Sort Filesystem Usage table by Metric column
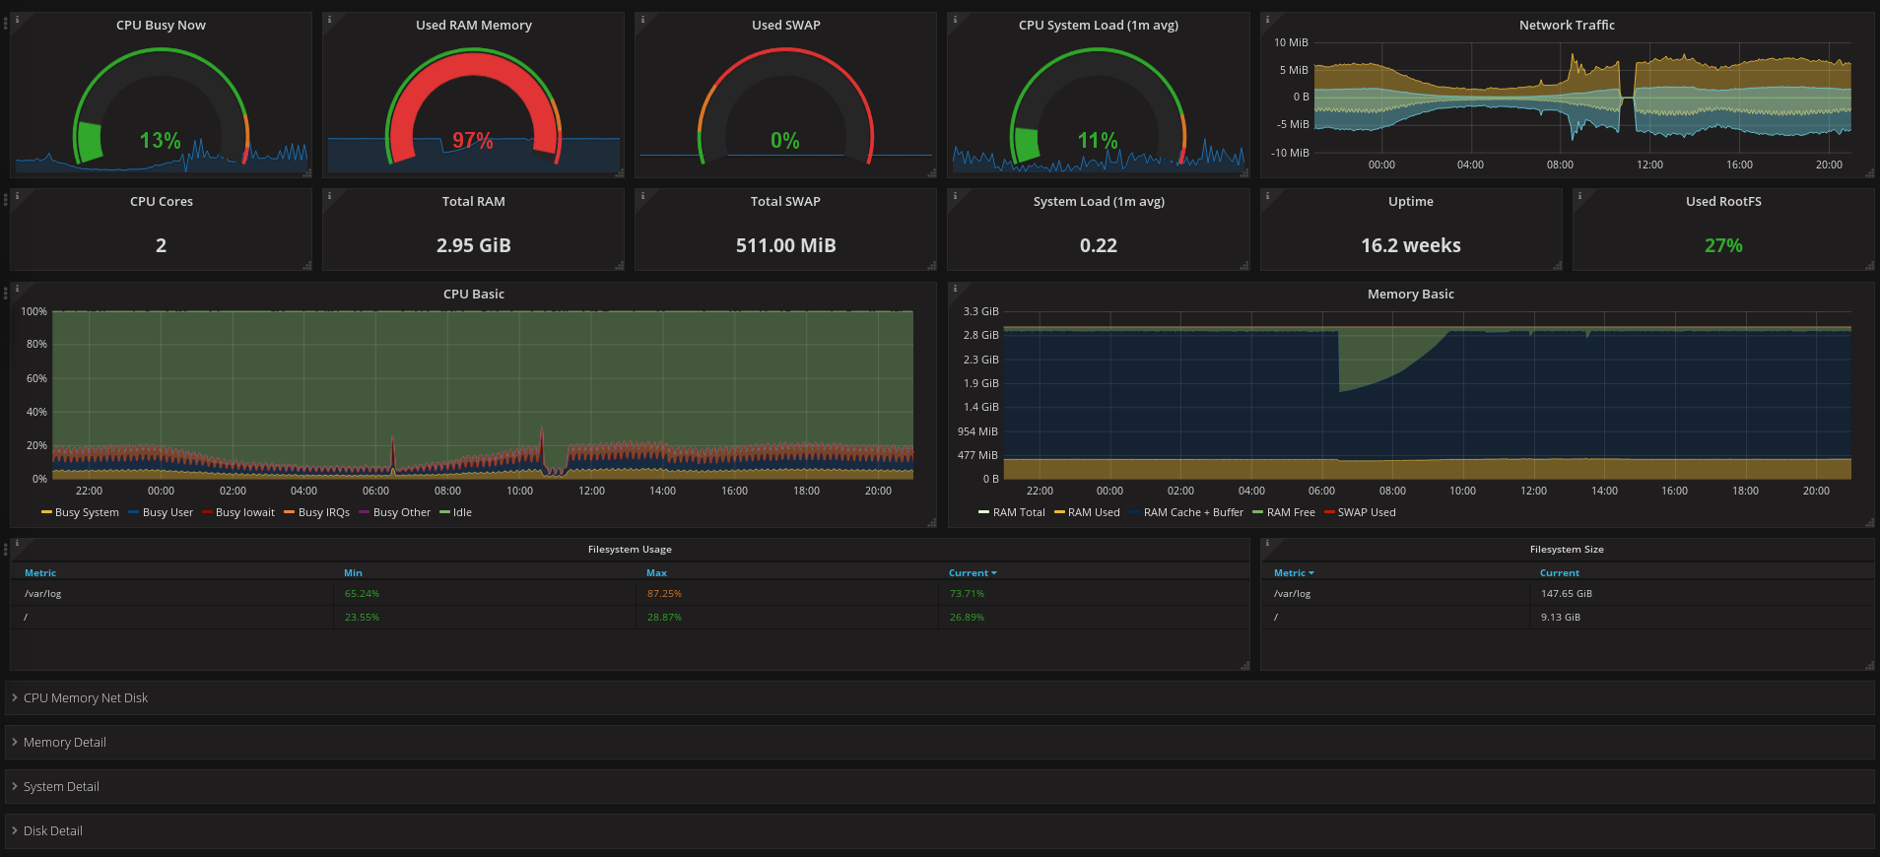The image size is (1880, 857). tap(40, 572)
